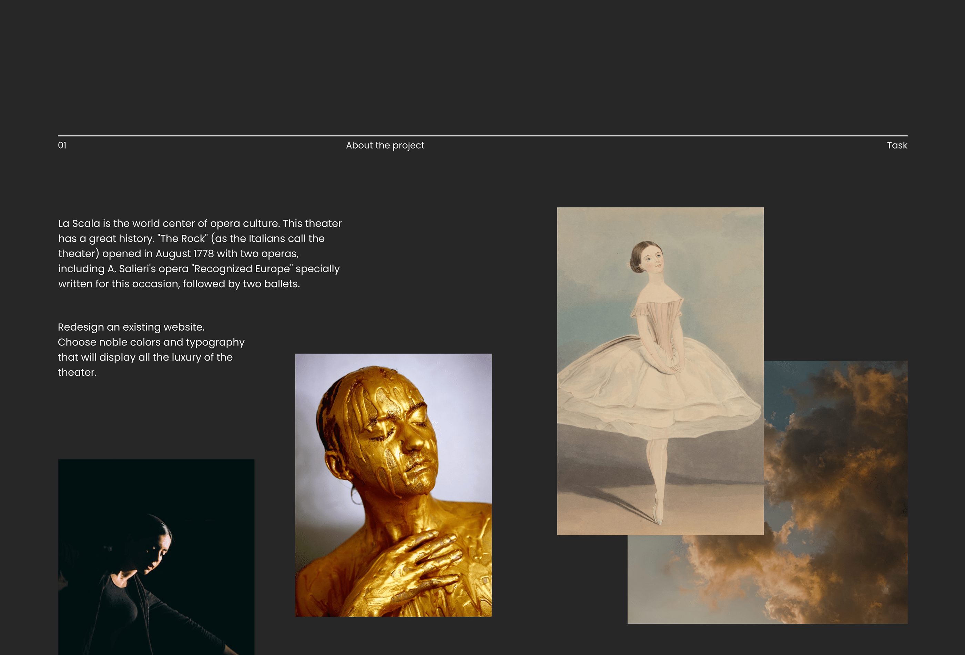The height and width of the screenshot is (655, 965).
Task: Click the "01" section number
Action: (62, 145)
